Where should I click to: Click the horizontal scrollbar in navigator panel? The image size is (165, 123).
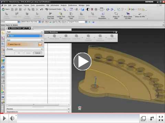(33, 105)
